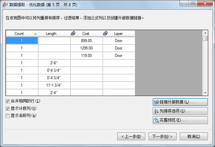Select the Cost cell 899.00
The width and height of the screenshot is (215, 147).
(x=87, y=41)
